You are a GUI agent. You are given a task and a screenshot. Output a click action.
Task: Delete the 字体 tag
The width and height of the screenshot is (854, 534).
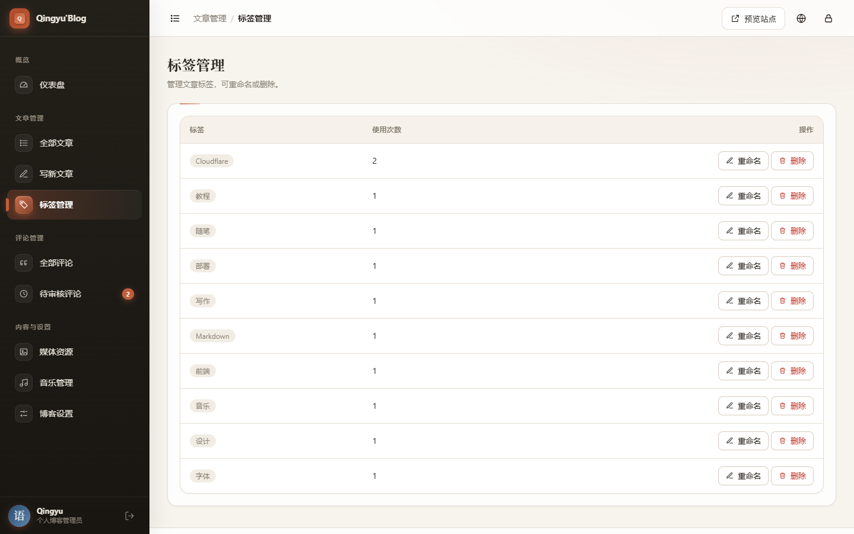pos(792,476)
